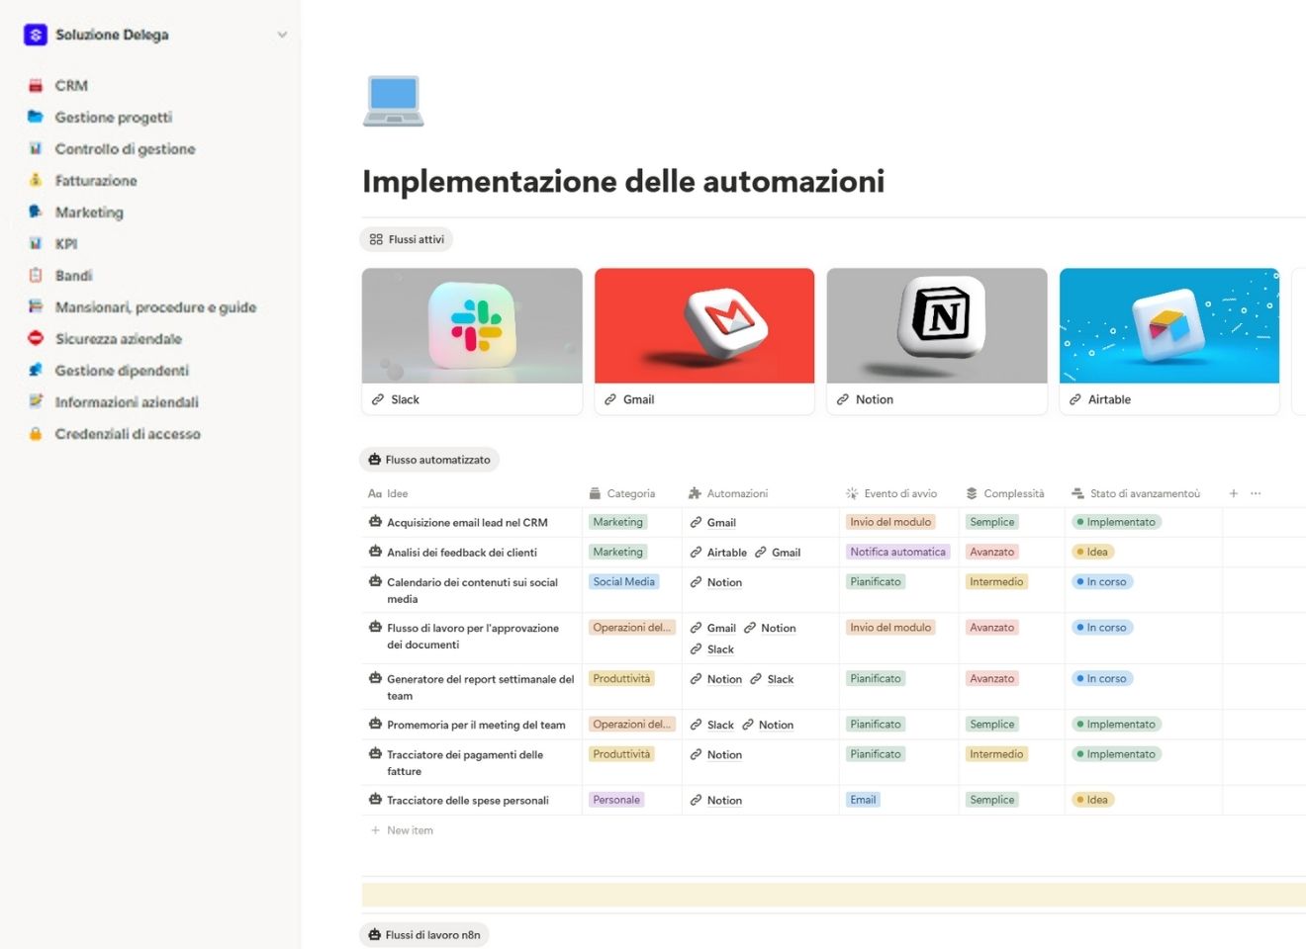Image resolution: width=1306 pixels, height=949 pixels.
Task: Click the laptop page icon above the title
Action: click(x=393, y=100)
